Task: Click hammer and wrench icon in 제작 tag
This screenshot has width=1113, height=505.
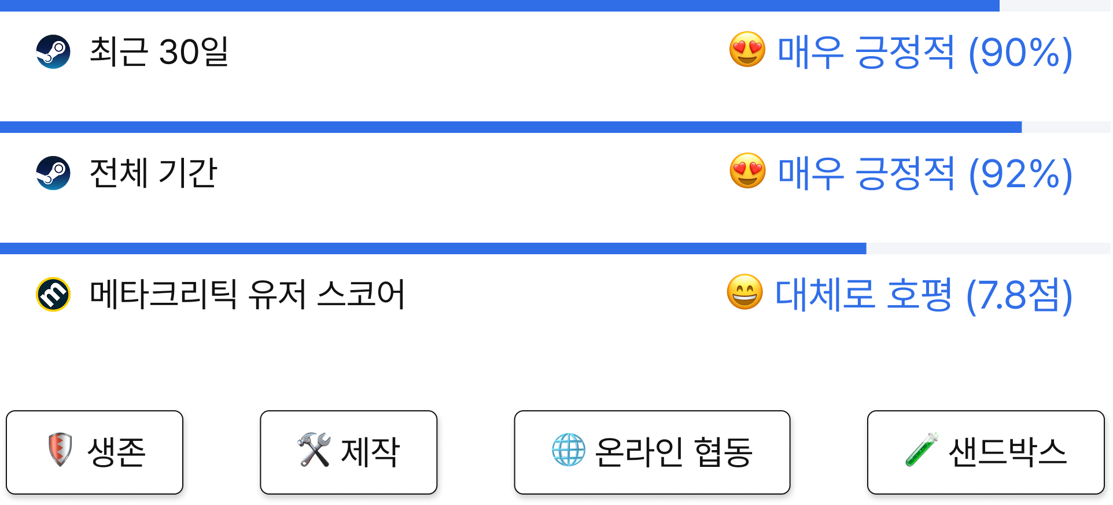Action: click(x=314, y=450)
